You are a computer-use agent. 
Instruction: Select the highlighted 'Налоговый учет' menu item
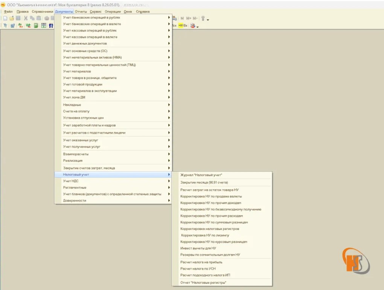coord(113,175)
